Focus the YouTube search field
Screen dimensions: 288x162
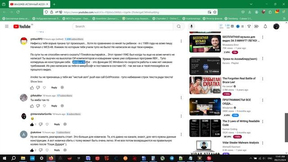pyautogui.click(x=123, y=27)
